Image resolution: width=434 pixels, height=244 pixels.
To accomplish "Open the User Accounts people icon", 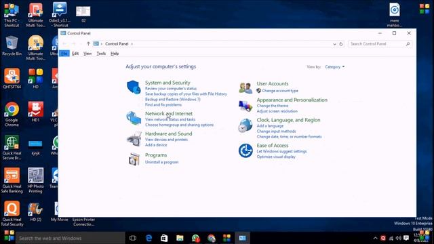I will [245, 87].
